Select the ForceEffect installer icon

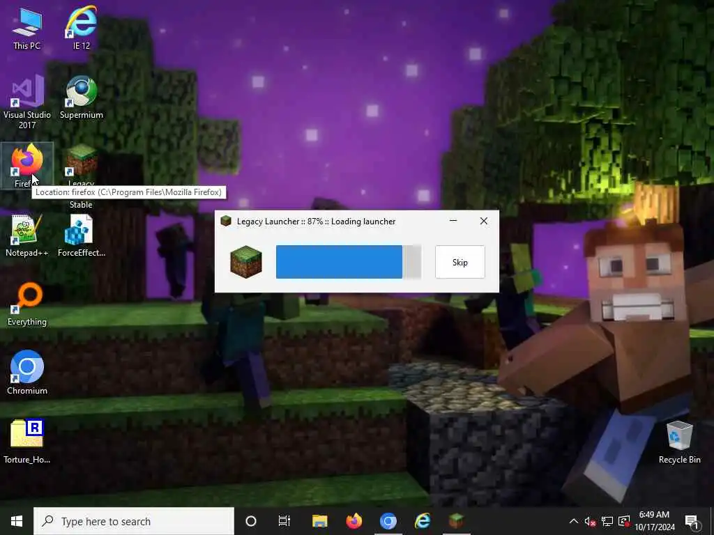click(x=81, y=235)
